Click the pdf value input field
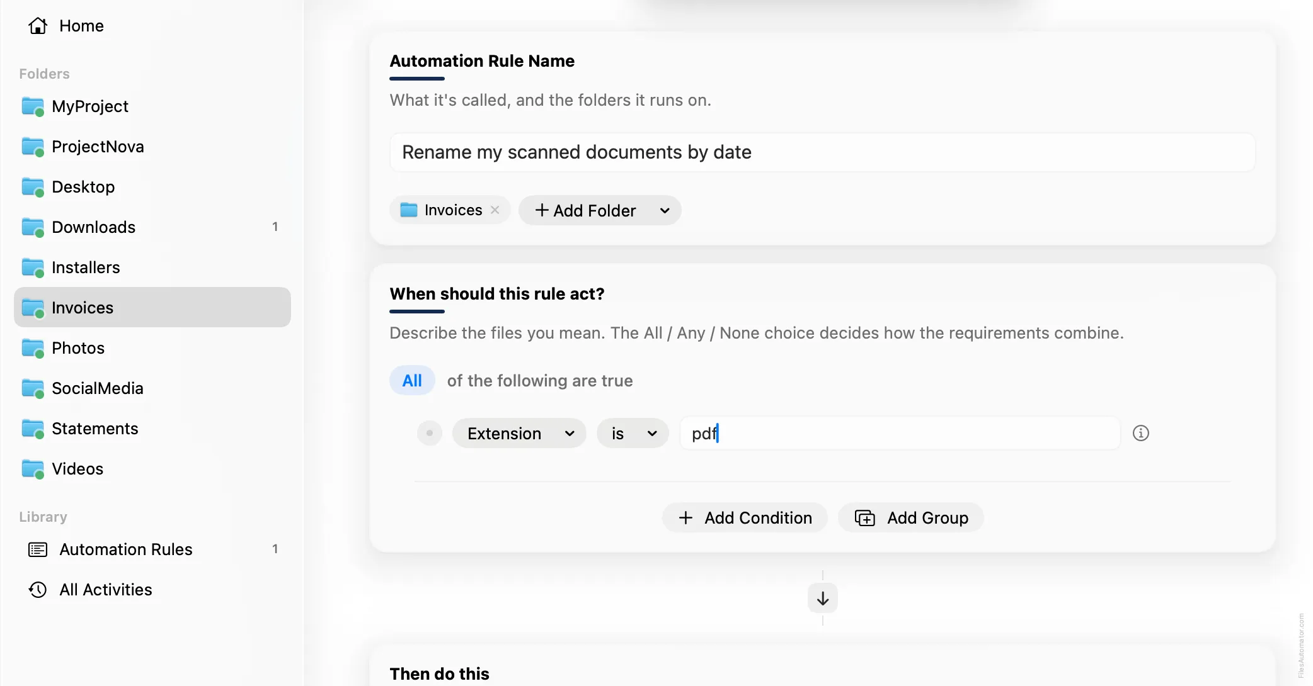 (x=900, y=433)
